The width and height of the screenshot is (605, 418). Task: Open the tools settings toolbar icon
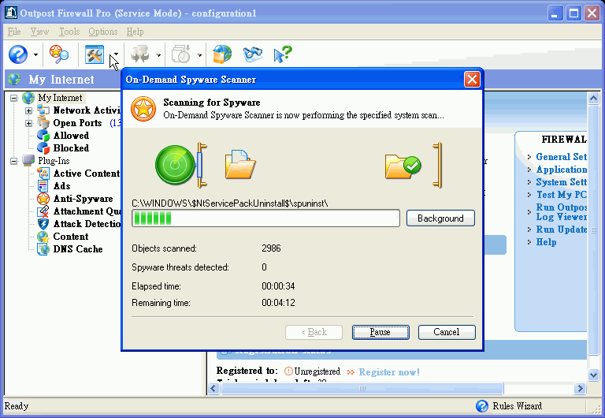click(95, 54)
